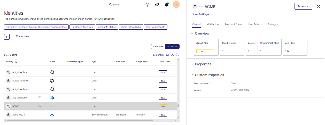Open the help question mark icon
Viewport: 325px width, 125px height.
tap(148, 5)
